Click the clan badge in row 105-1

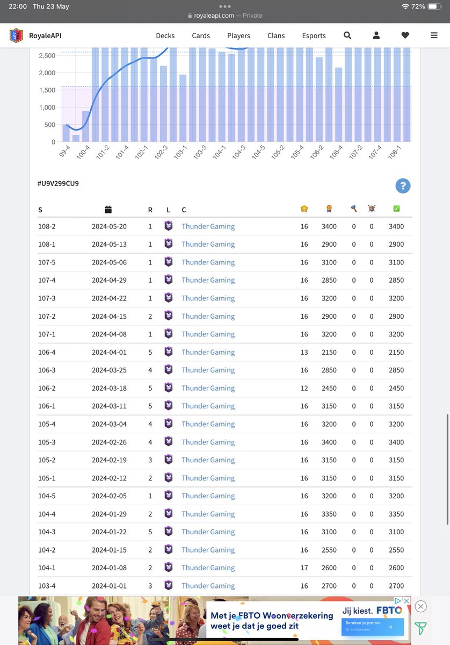click(x=168, y=478)
